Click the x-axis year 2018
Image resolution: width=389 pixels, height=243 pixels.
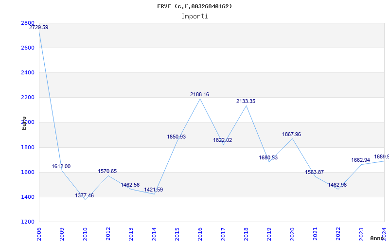pyautogui.click(x=247, y=234)
